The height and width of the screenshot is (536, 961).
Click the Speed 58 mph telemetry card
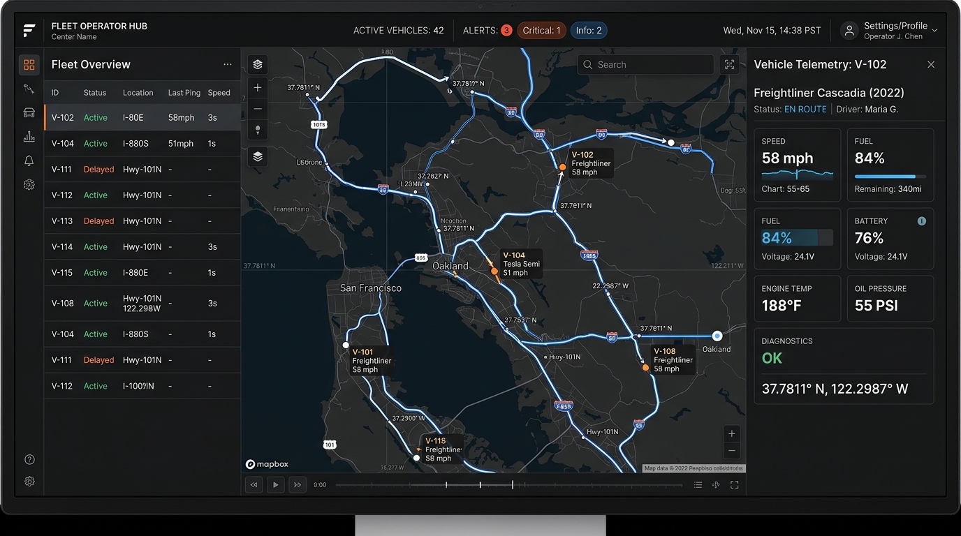[797, 165]
